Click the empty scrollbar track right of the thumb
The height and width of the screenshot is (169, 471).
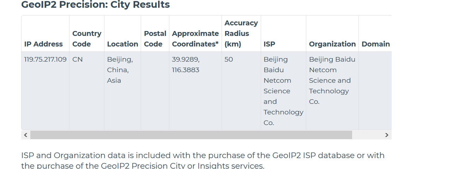click(x=367, y=135)
